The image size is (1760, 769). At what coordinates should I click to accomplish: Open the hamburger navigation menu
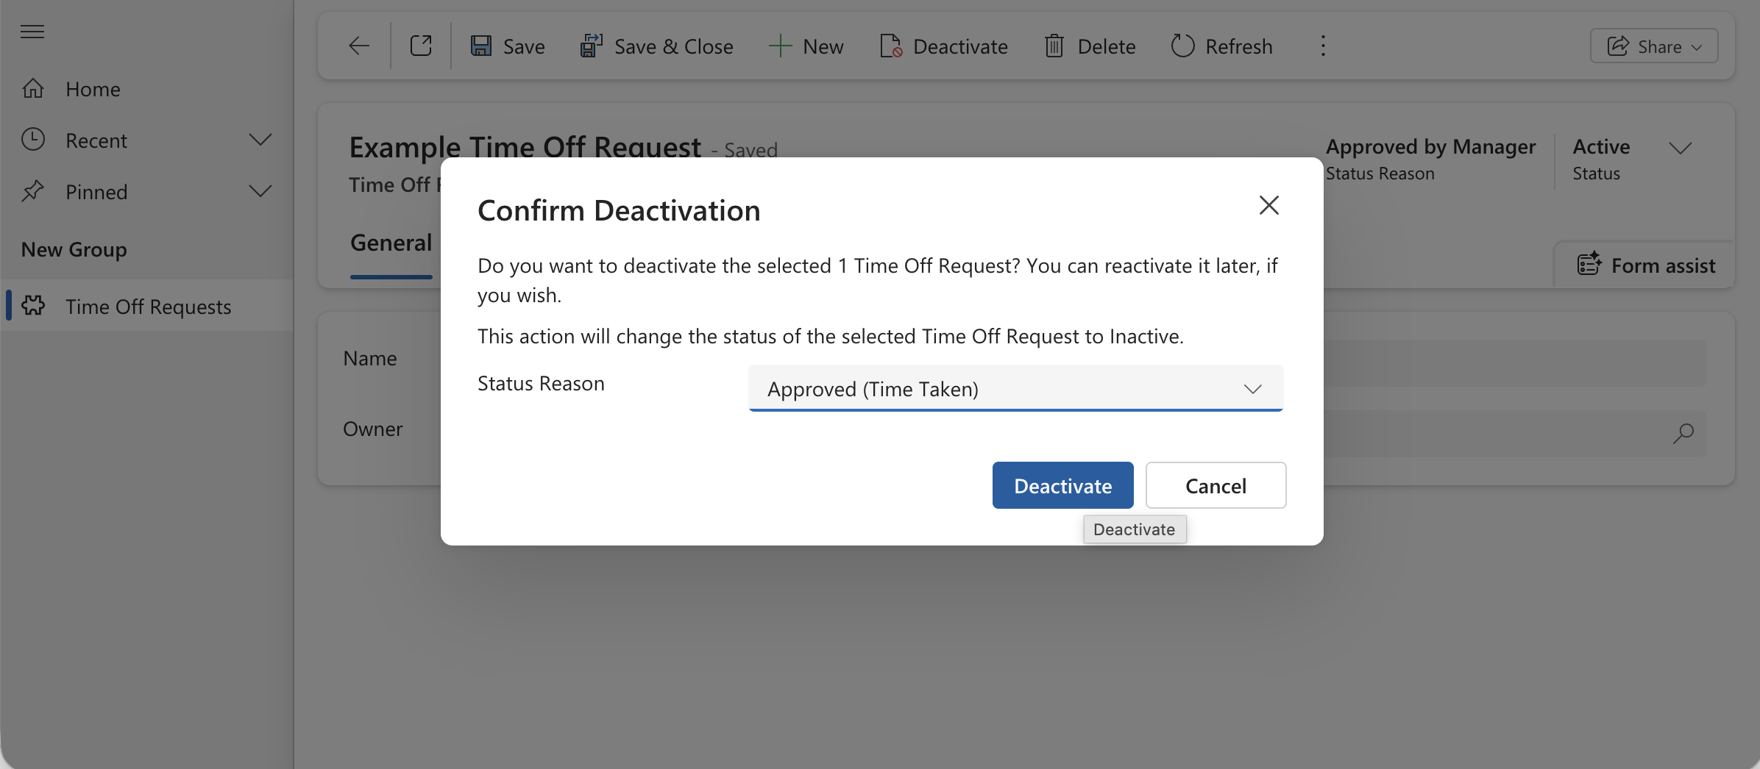click(x=32, y=32)
